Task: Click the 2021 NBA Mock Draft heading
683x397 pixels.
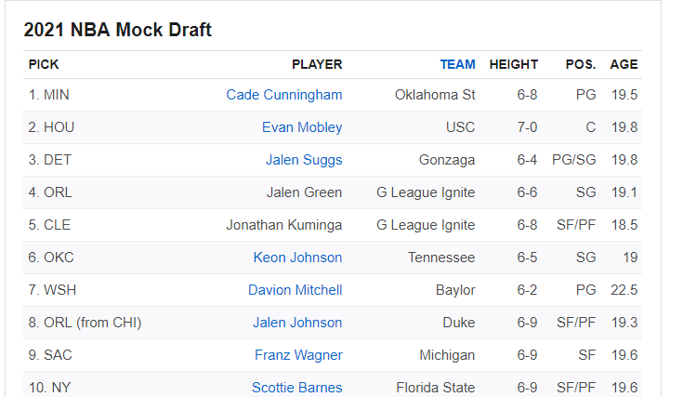Action: pos(117,30)
